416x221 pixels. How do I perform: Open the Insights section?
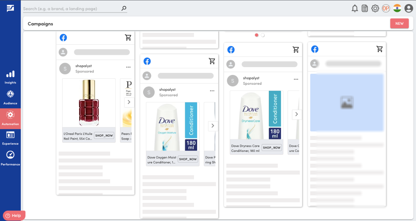coord(10,77)
